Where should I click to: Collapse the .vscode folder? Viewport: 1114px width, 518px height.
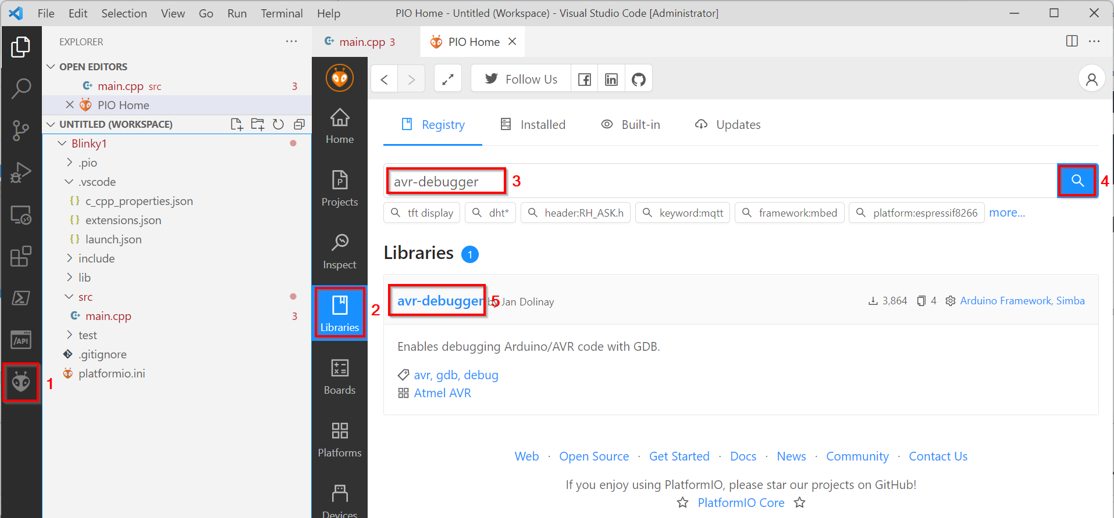point(69,182)
